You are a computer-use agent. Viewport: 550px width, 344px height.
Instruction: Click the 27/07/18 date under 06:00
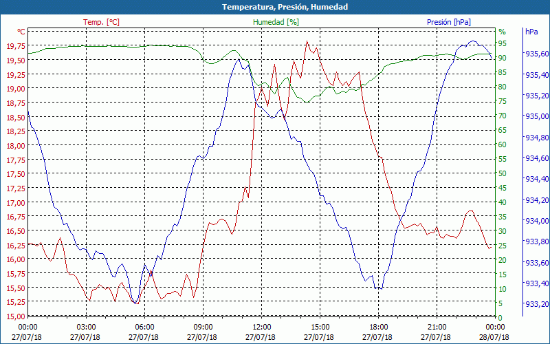point(144,337)
